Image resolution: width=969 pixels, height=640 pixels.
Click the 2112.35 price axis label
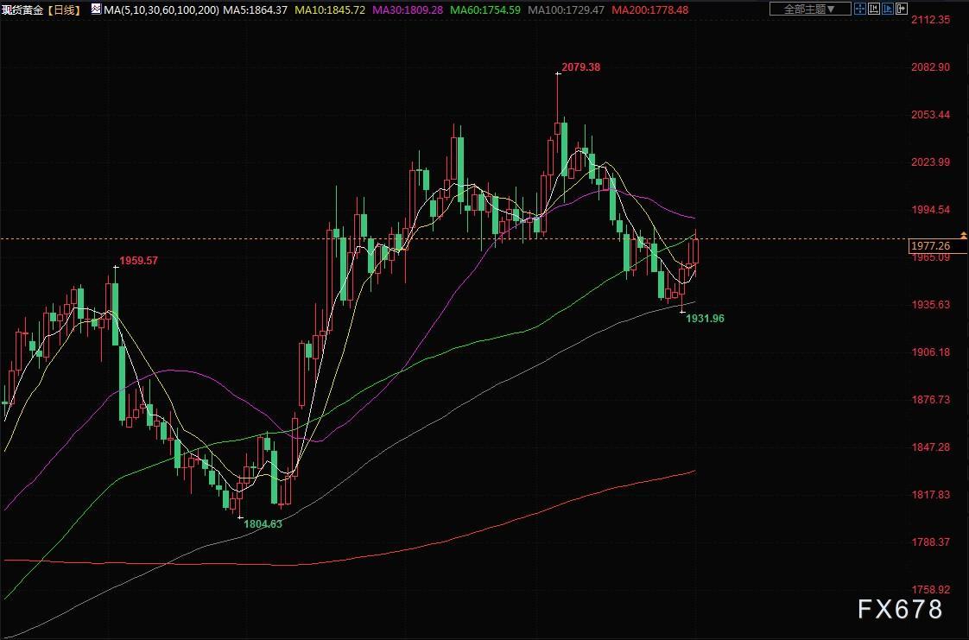[x=931, y=20]
